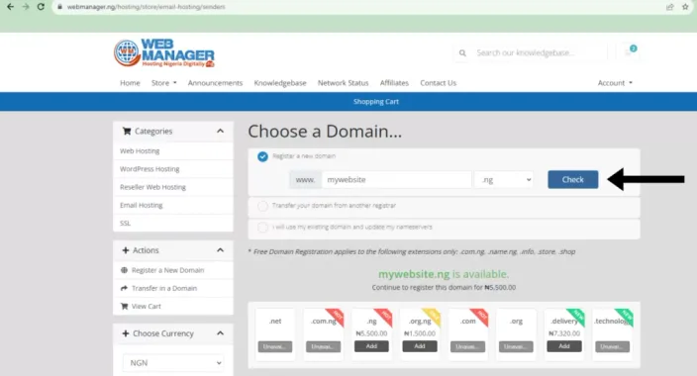697x376 pixels.
Task: Open Email Hosting category
Action: tap(142, 206)
